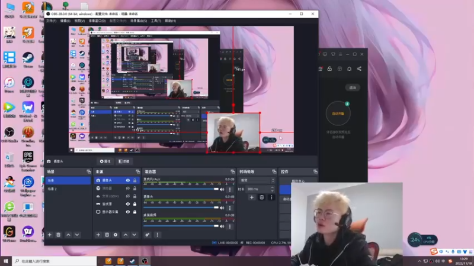
Task: Pop out the 转场特效 dock panel
Action: click(x=274, y=171)
